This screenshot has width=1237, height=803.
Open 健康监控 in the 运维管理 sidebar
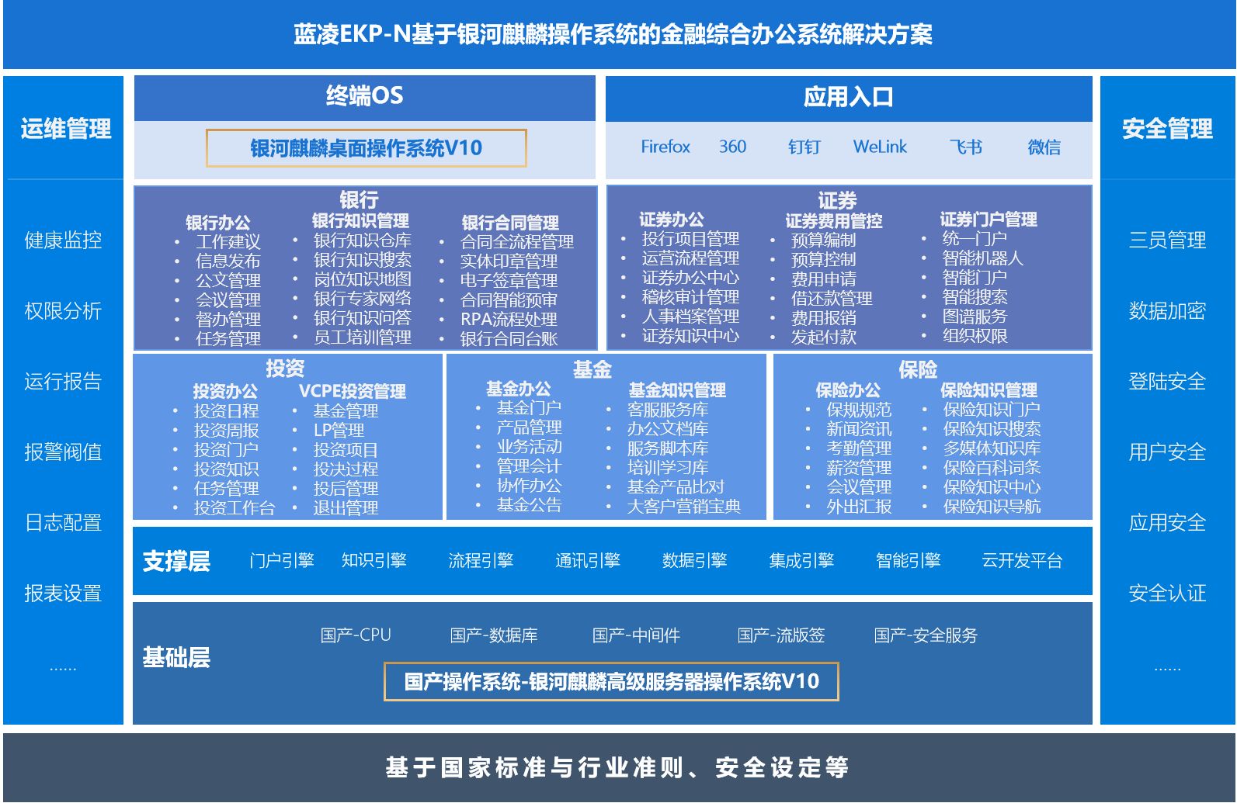(63, 241)
